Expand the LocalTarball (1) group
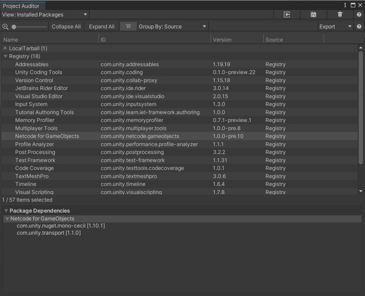This screenshot has width=365, height=296. click(x=5, y=48)
